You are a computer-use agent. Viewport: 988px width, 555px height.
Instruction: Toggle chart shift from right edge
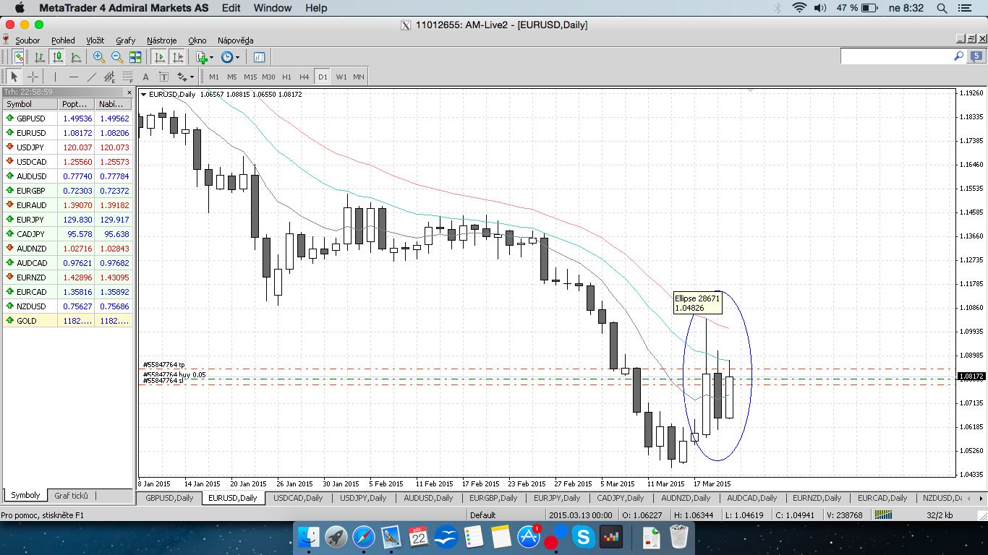click(x=177, y=57)
